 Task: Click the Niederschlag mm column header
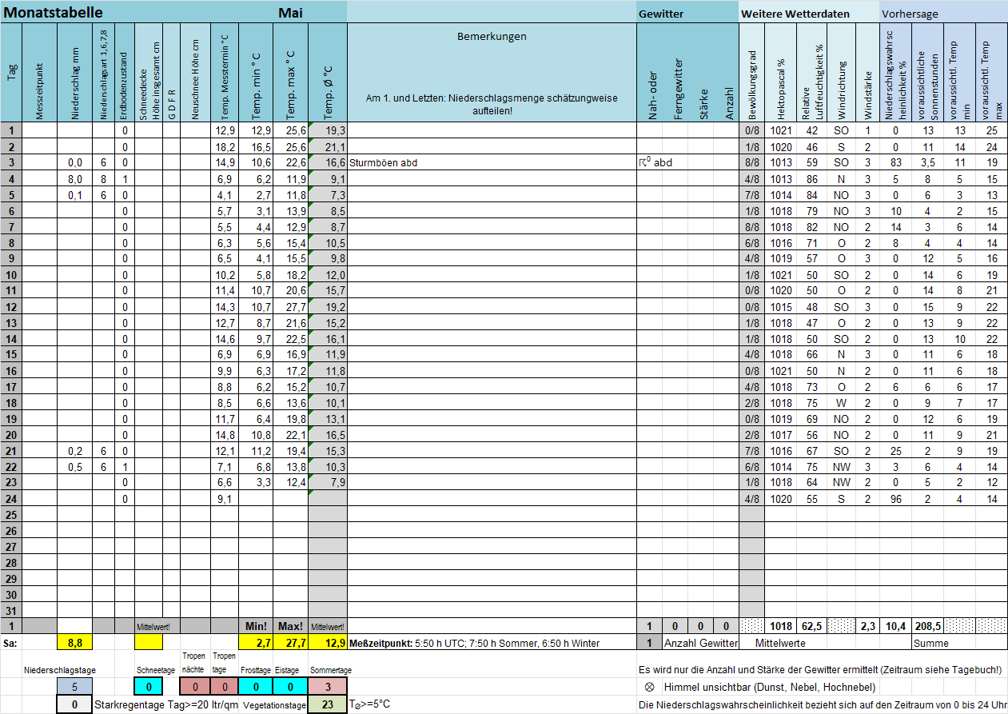[76, 73]
